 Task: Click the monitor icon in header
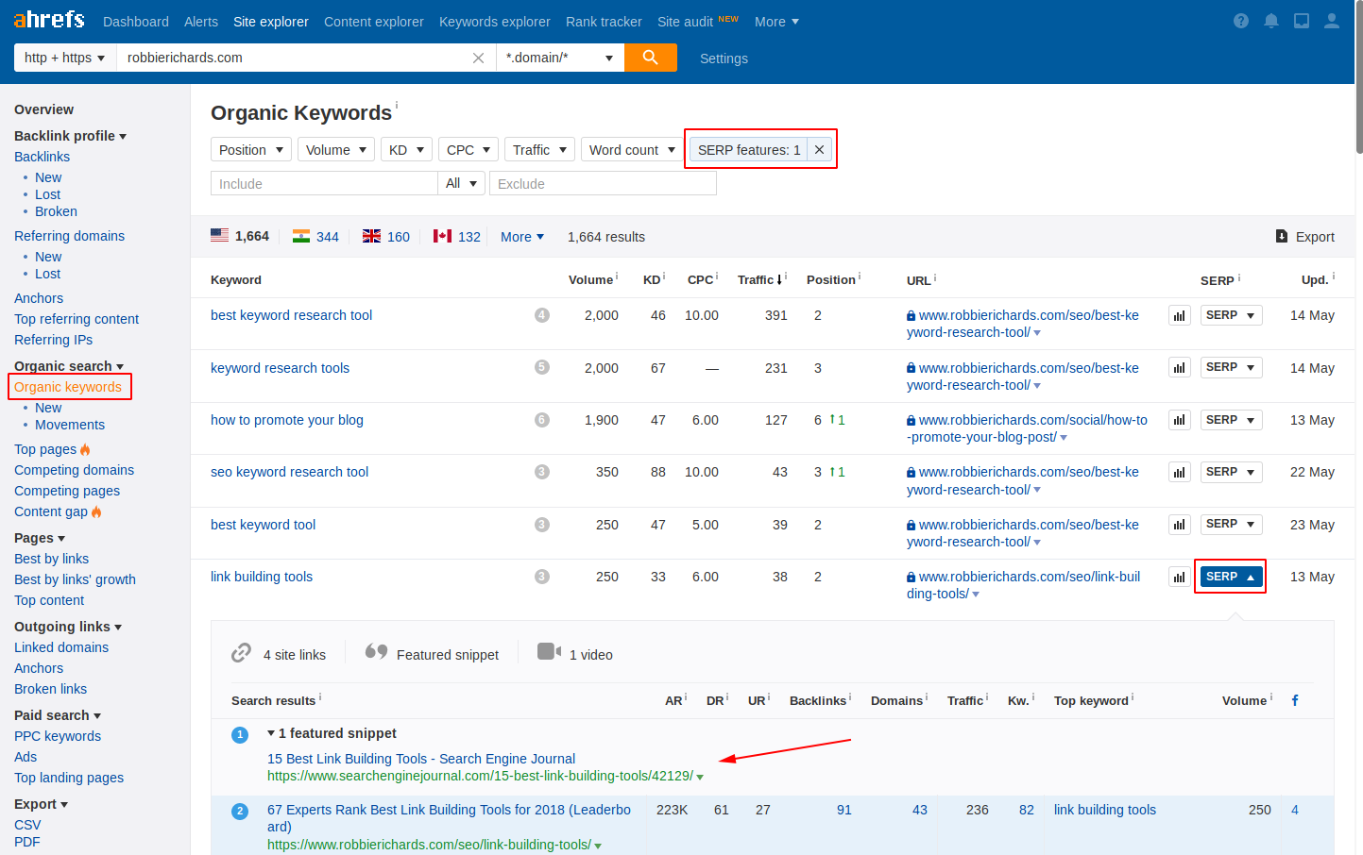[1302, 21]
